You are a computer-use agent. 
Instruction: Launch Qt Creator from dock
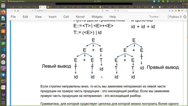click(x=3, y=44)
